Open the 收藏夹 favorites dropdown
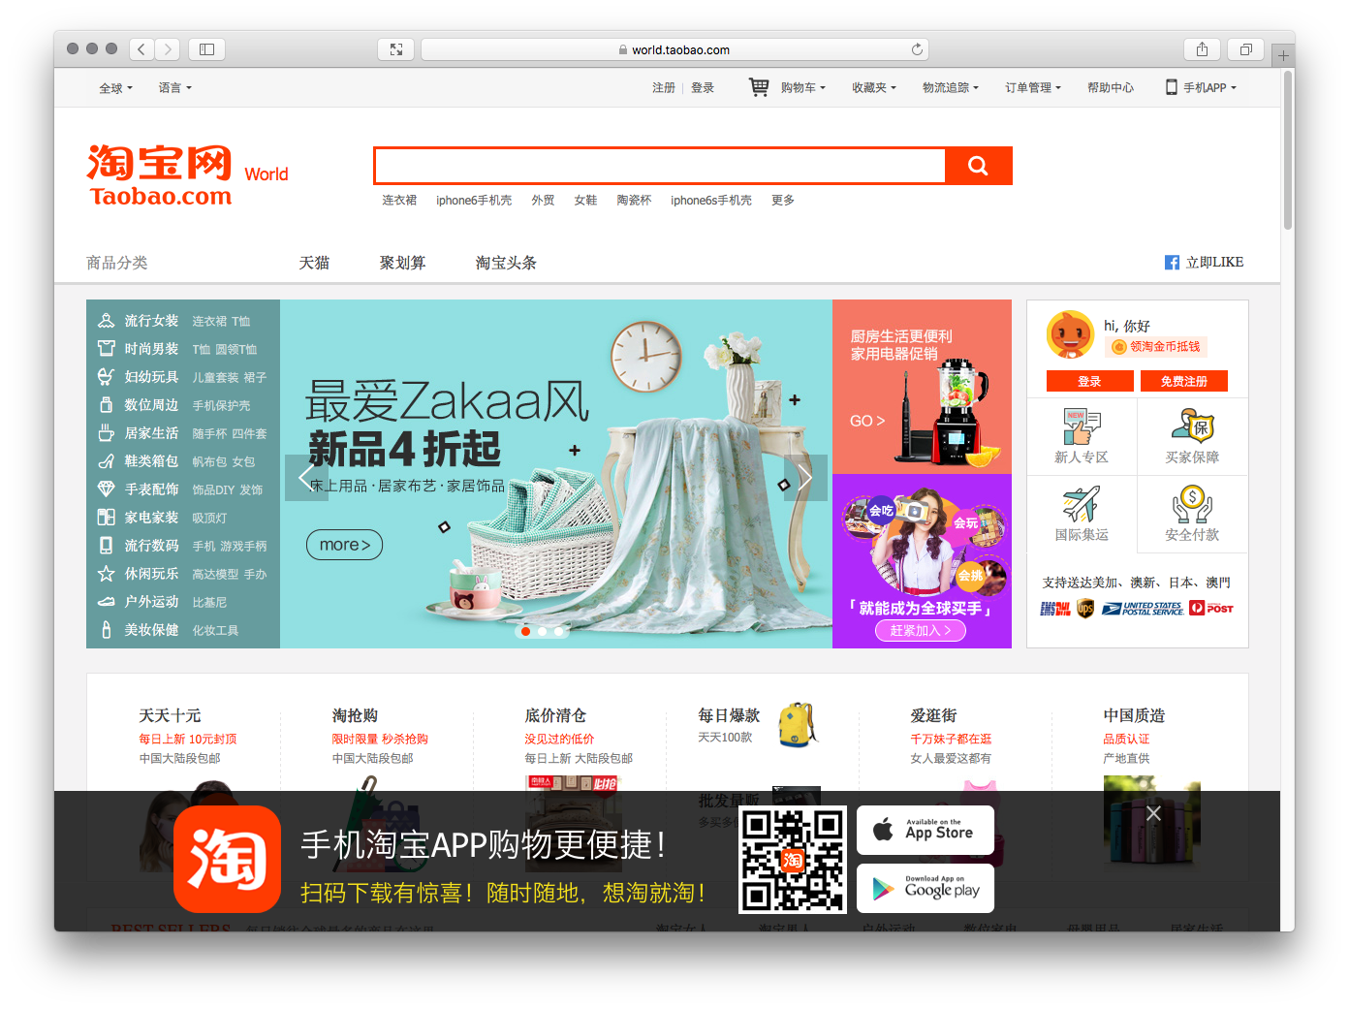 (x=873, y=88)
